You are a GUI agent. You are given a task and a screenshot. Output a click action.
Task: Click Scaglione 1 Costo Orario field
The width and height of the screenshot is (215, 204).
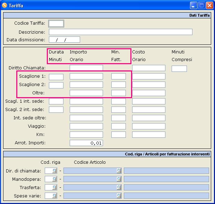pos(149,76)
